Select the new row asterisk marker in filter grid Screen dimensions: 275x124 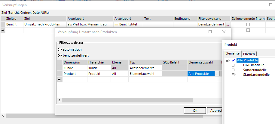[x=59, y=79]
